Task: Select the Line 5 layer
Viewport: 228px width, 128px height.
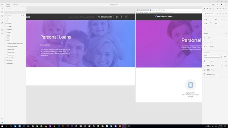Action: coord(9,21)
